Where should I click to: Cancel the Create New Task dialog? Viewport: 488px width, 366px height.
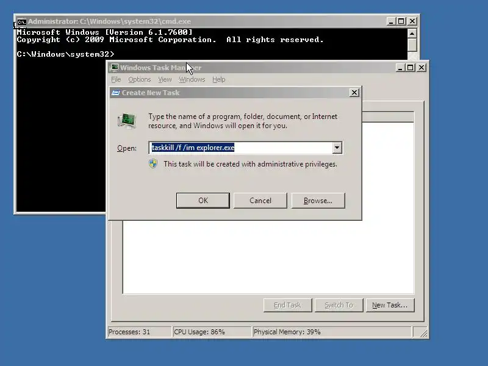pyautogui.click(x=260, y=201)
